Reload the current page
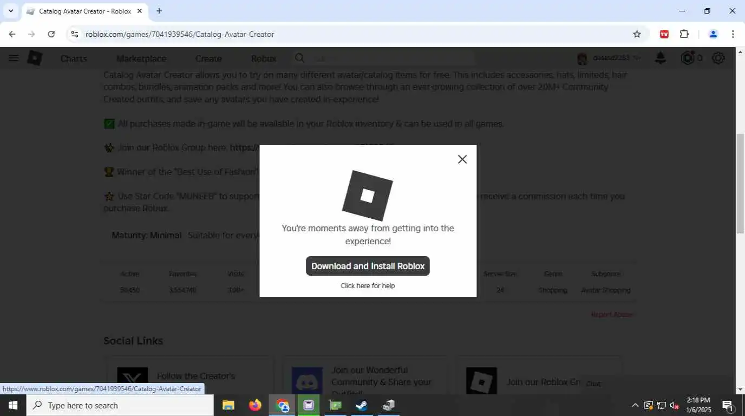The image size is (745, 416). (51, 34)
